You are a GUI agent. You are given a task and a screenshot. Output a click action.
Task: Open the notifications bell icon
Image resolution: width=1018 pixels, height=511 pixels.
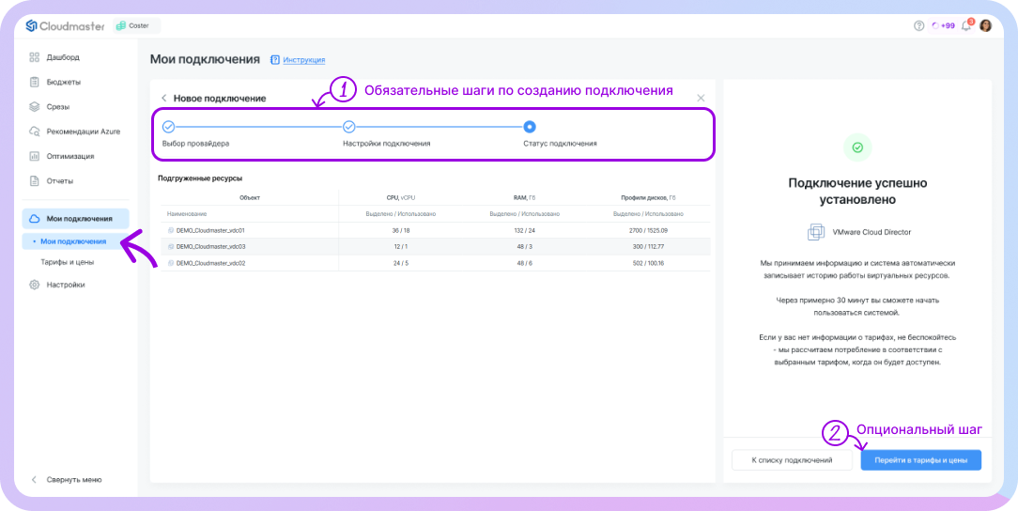click(965, 25)
